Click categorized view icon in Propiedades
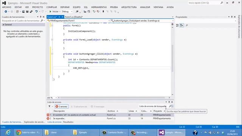 point(177,25)
